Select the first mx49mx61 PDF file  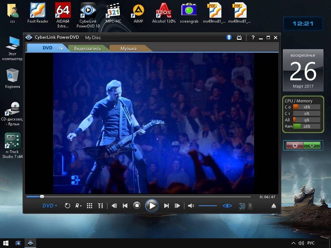click(x=214, y=13)
